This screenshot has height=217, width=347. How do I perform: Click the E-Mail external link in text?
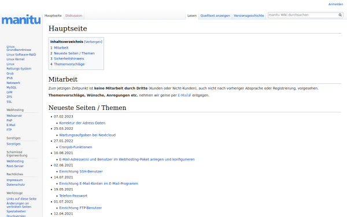point(184,95)
